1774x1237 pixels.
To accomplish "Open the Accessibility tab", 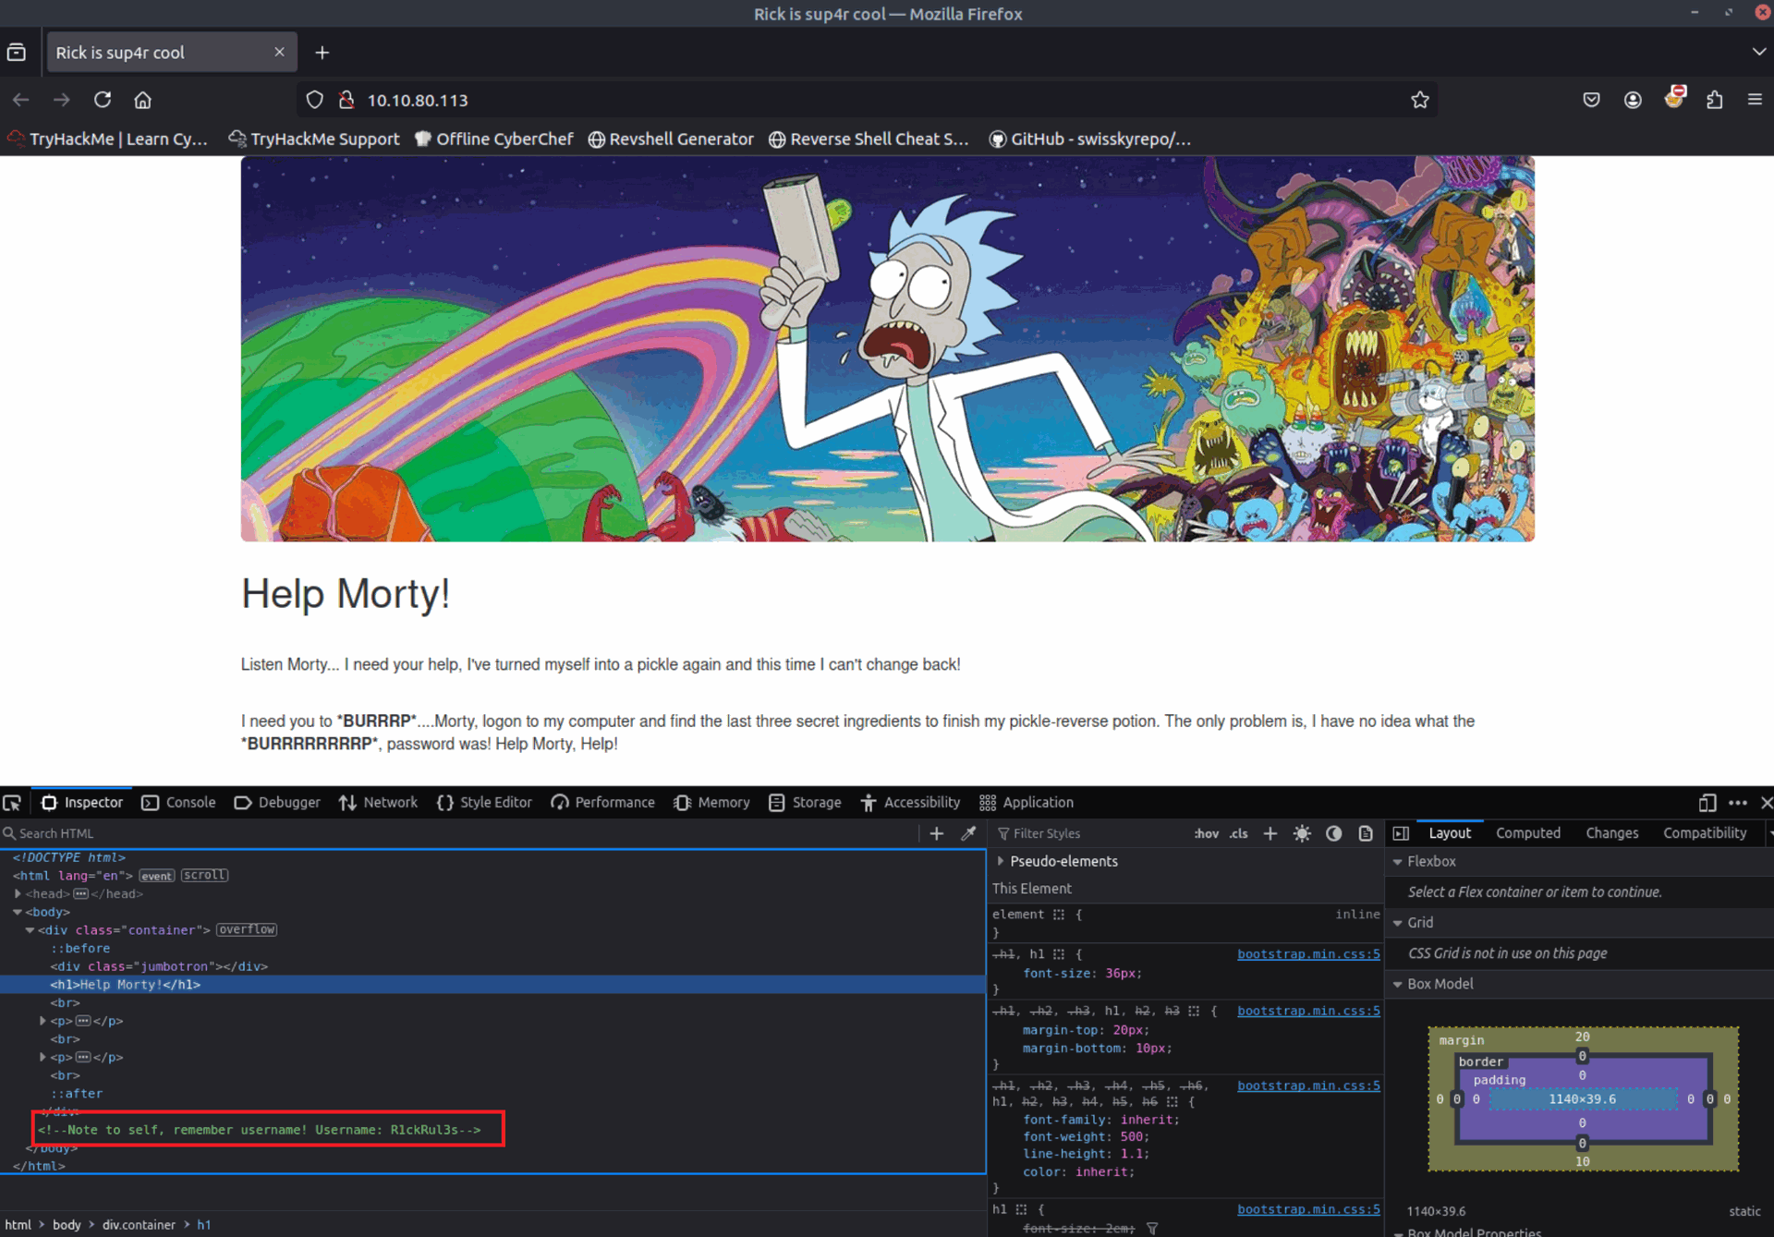I will coord(910,803).
